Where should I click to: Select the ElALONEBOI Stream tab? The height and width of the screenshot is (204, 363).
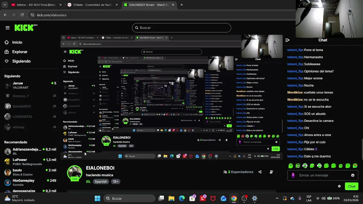click(x=149, y=5)
